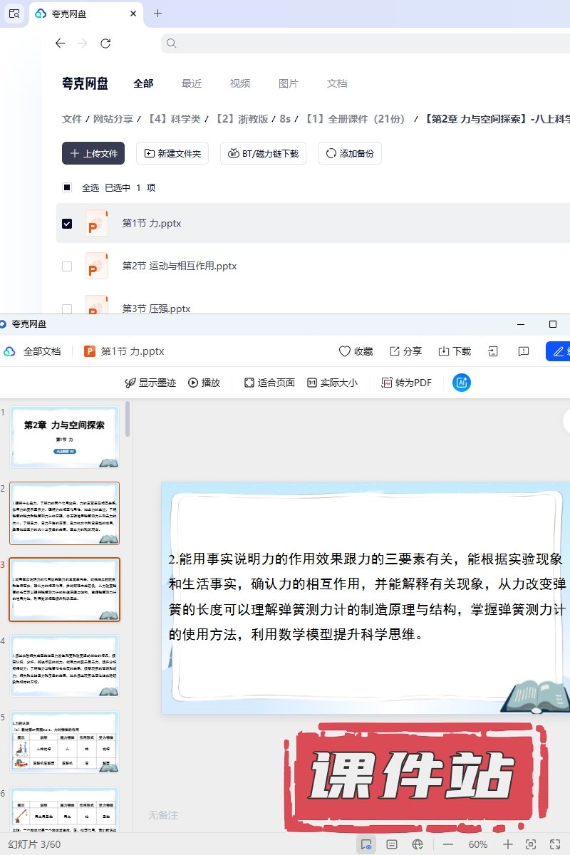Switch to the 视频 tab

click(240, 83)
